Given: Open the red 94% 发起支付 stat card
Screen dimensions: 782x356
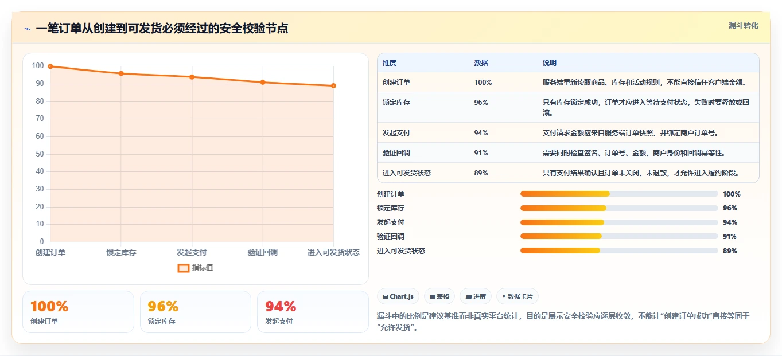Looking at the screenshot, I should pyautogui.click(x=313, y=312).
